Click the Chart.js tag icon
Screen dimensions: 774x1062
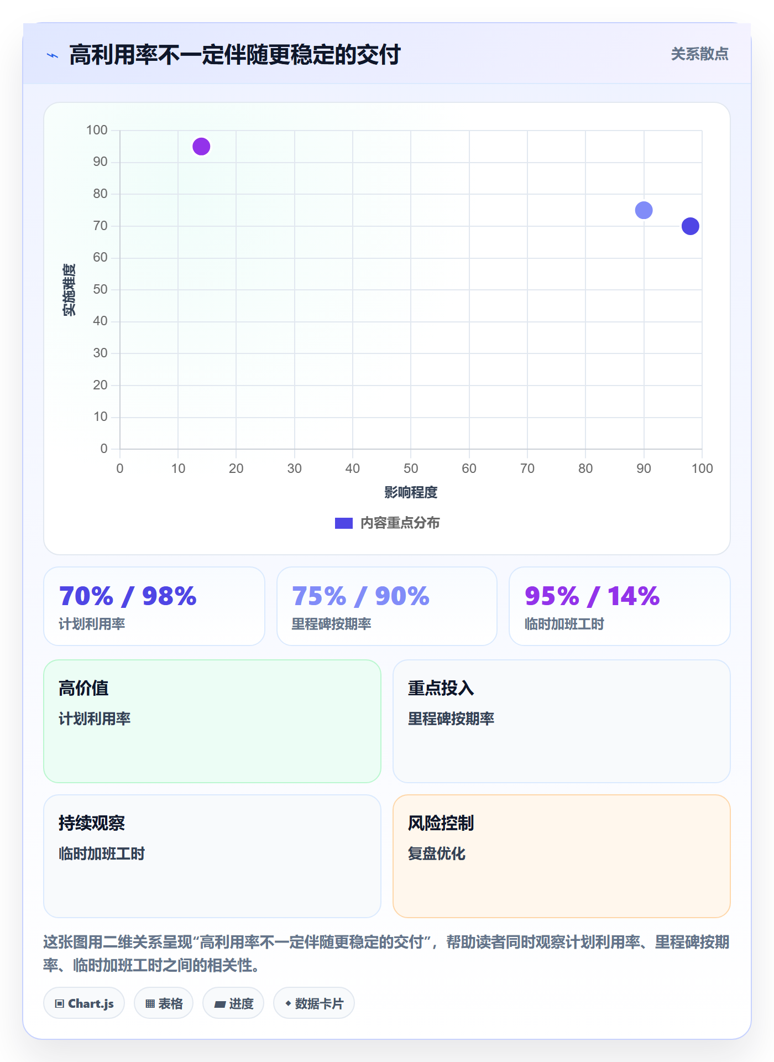pyautogui.click(x=60, y=1003)
